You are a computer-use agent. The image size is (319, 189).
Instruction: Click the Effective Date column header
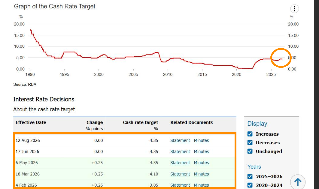(31, 122)
